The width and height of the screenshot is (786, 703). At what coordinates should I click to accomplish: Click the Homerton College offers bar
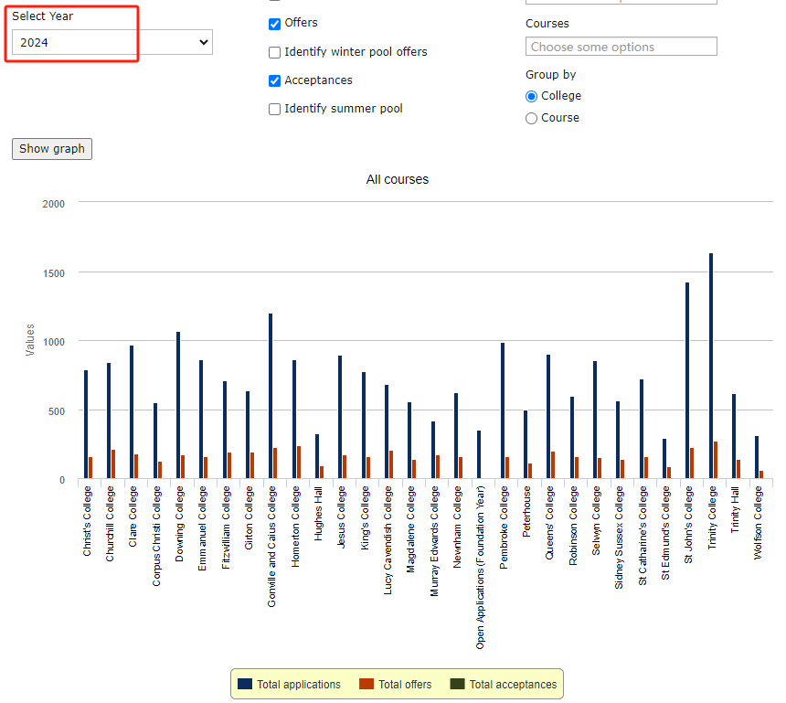pyautogui.click(x=299, y=462)
